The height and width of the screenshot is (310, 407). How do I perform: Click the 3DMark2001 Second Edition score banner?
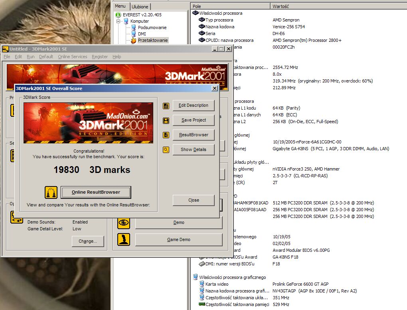coord(88,123)
